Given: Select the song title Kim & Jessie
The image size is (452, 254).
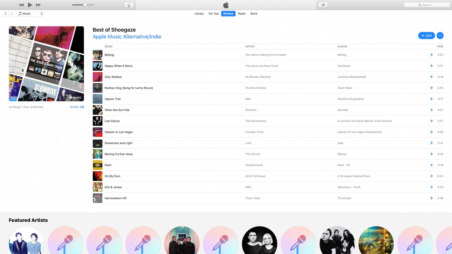Looking at the screenshot, I should (x=113, y=187).
